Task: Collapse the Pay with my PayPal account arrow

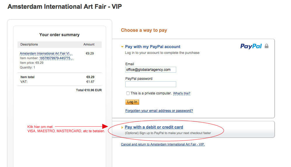Action: [122, 47]
